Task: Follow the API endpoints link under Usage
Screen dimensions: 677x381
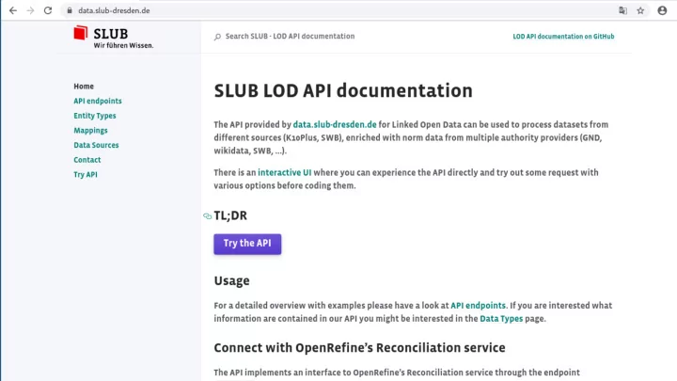Action: (x=478, y=306)
